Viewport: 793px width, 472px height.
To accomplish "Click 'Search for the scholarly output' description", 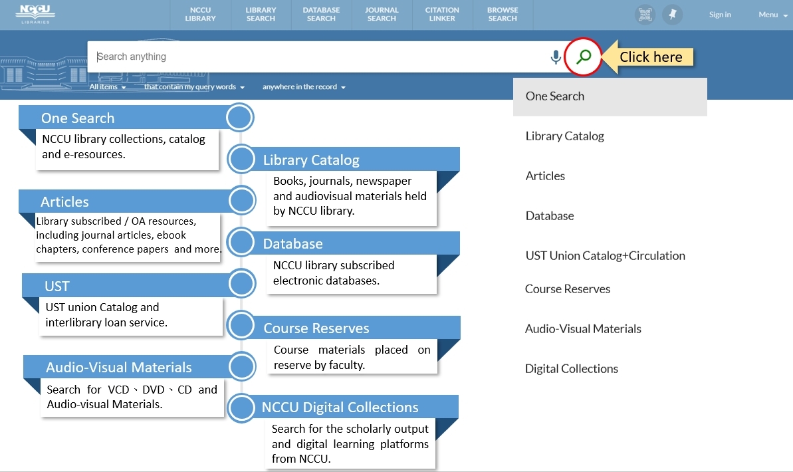I will (x=350, y=443).
